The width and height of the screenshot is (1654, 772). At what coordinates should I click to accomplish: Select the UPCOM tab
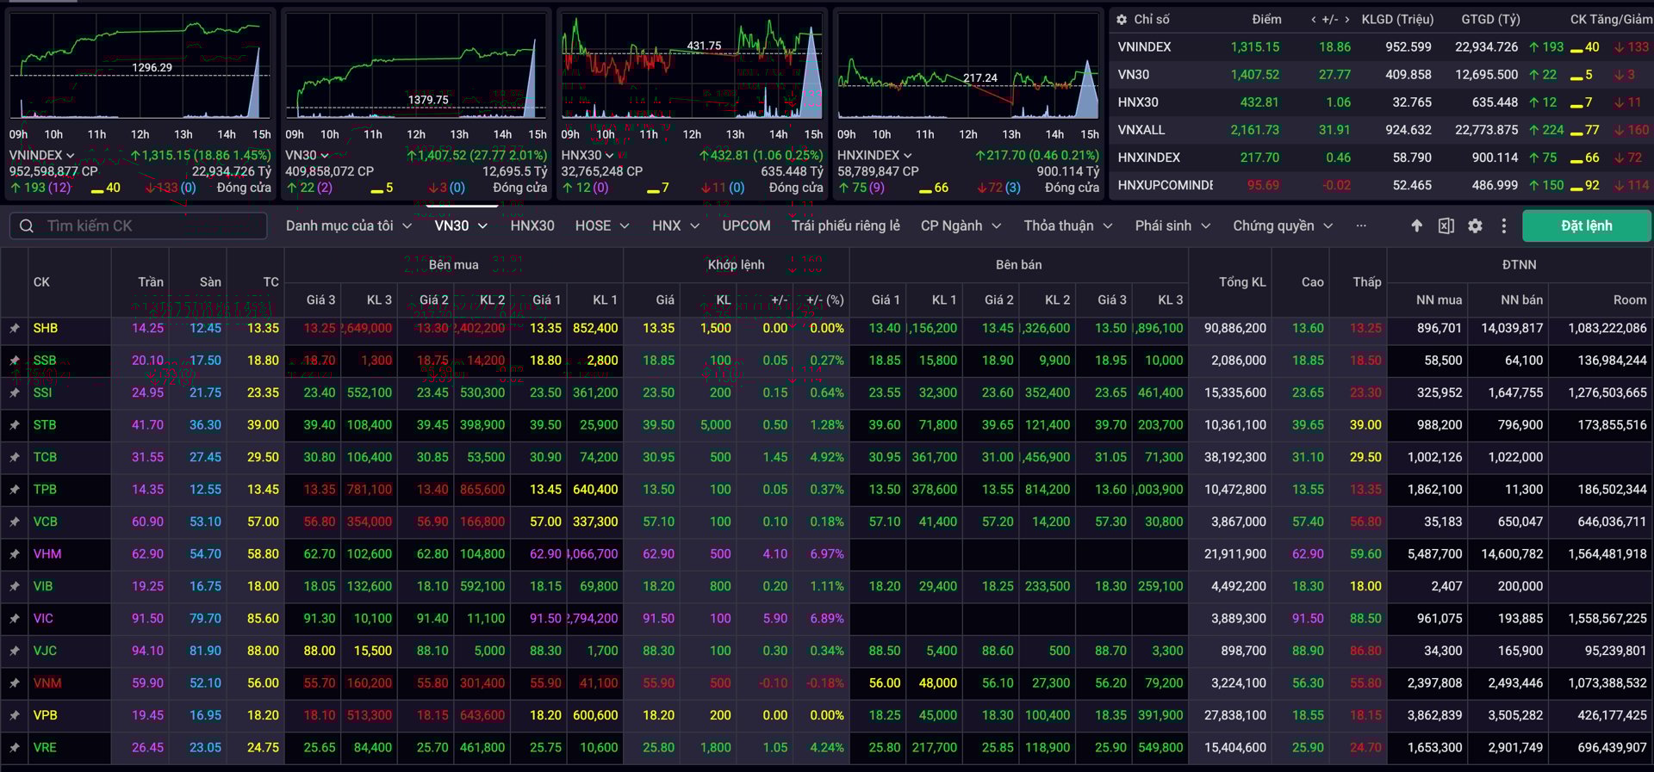tap(746, 225)
